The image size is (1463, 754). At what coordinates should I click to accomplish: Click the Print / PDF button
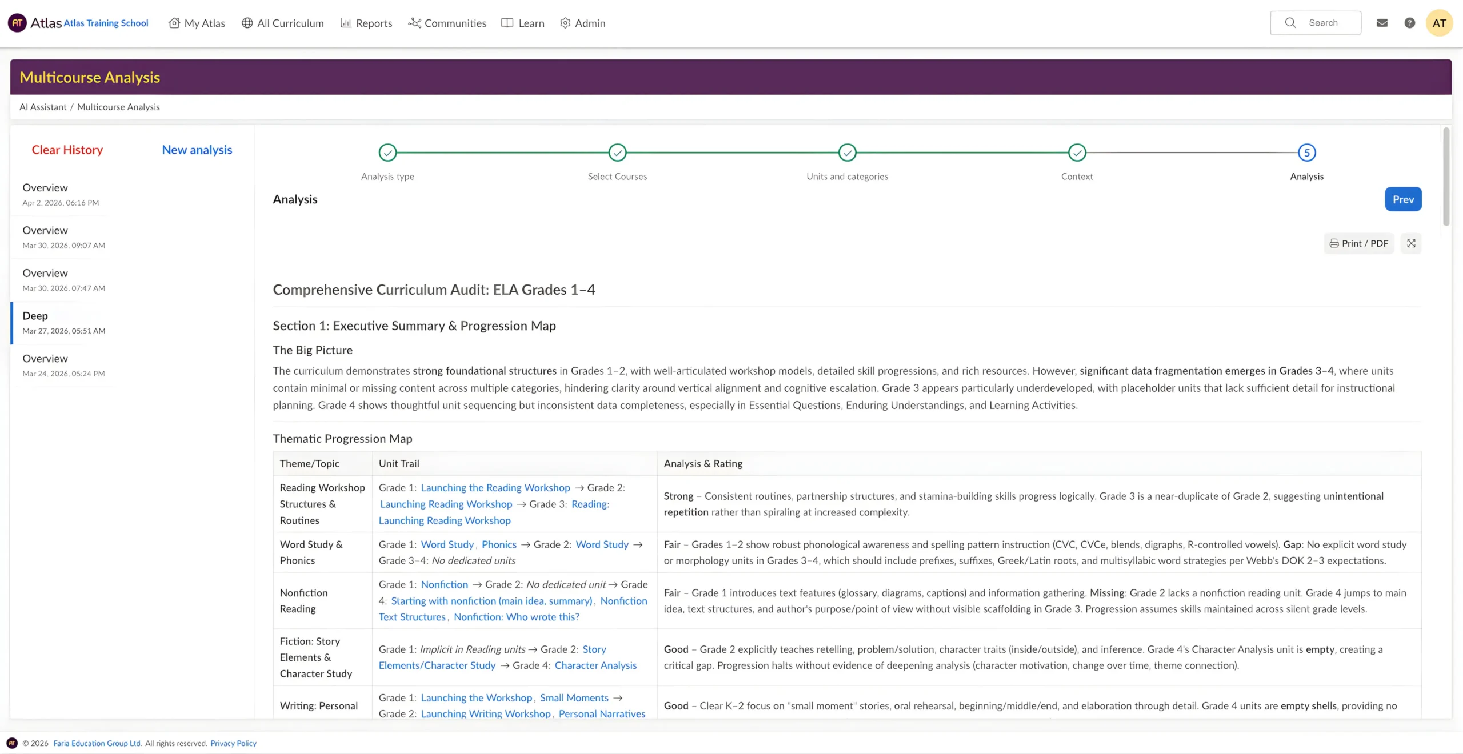[1358, 243]
